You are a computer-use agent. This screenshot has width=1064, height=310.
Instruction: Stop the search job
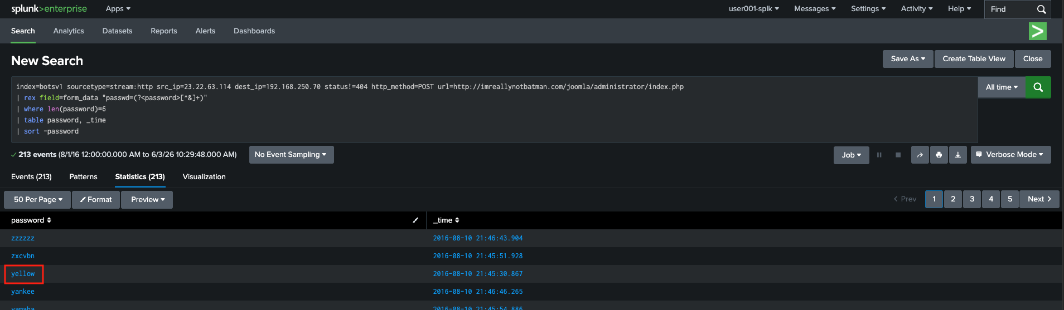(898, 155)
